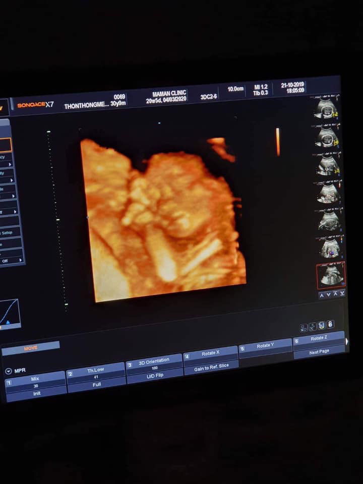Select Rotate X soft menu item
363x484 pixels.
[210, 353]
